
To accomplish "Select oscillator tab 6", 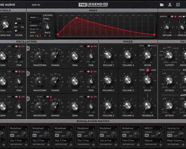I will point(28,99).
